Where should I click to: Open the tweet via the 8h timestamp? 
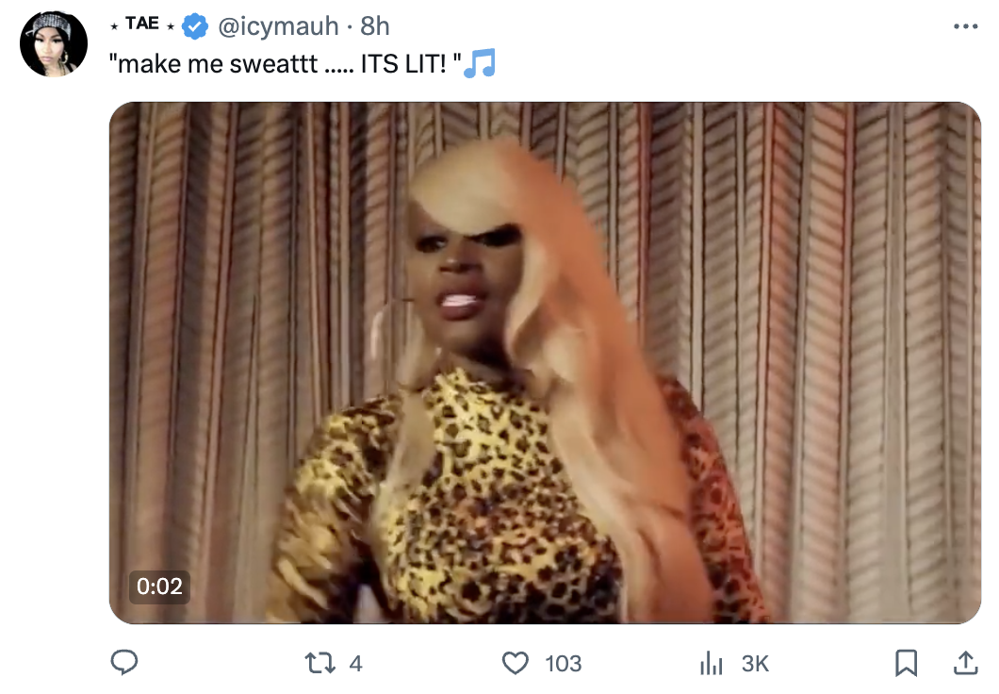(x=375, y=26)
